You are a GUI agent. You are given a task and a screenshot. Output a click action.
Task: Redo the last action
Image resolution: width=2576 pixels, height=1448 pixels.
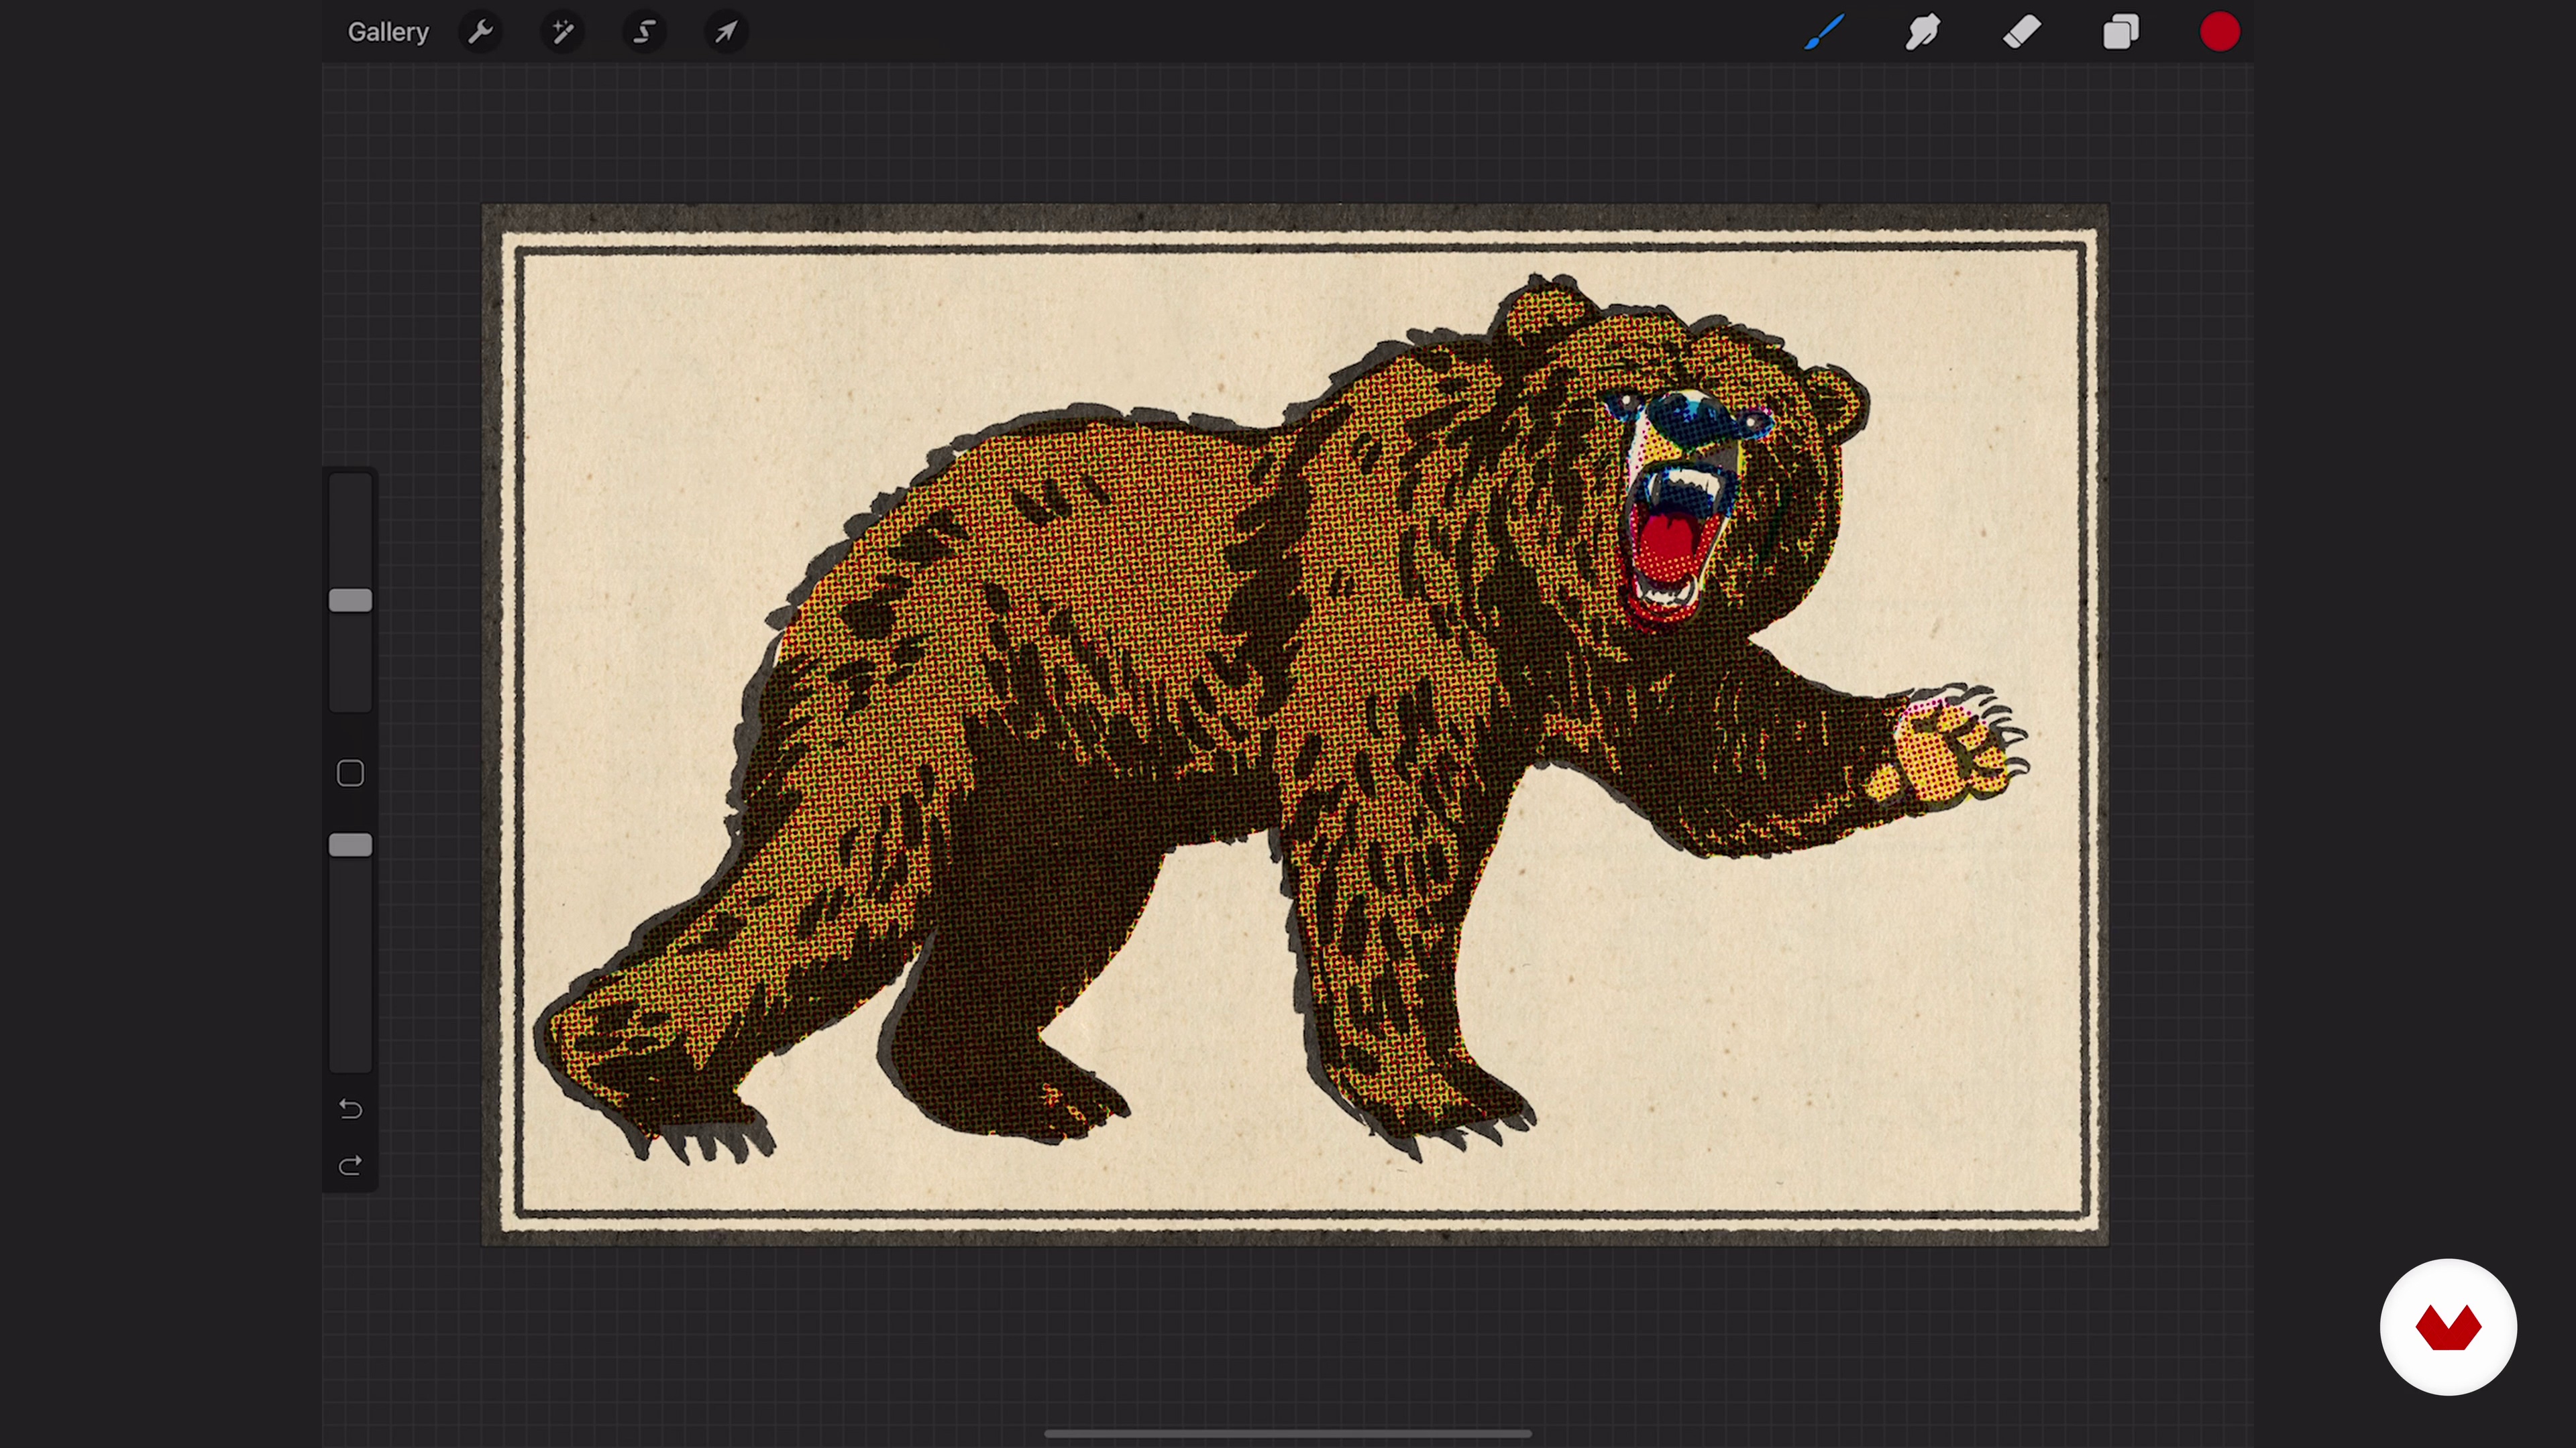[x=350, y=1166]
